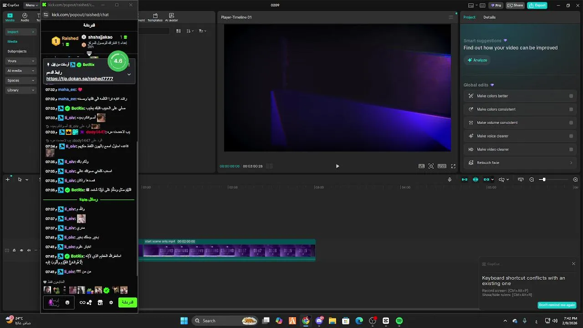The width and height of the screenshot is (583, 328).
Task: Open the Ratio options in player
Action: tap(442, 166)
